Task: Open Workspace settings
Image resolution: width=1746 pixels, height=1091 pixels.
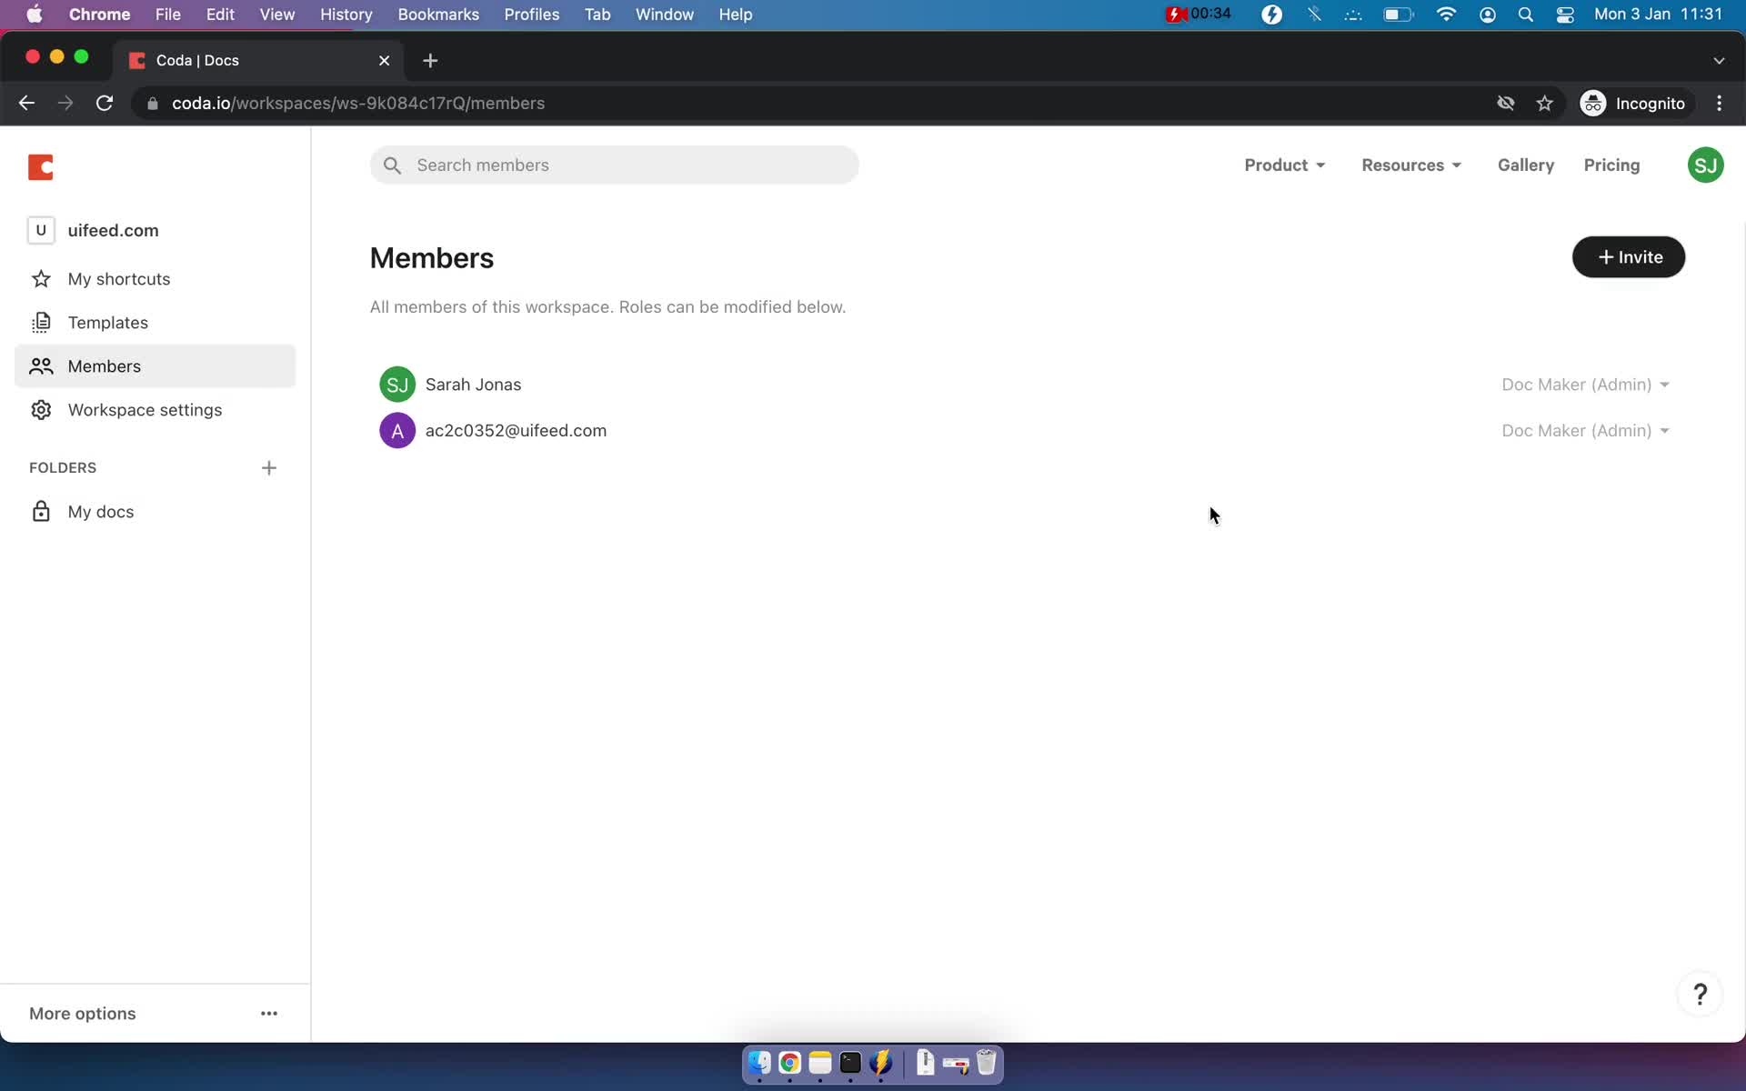Action: coord(145,408)
